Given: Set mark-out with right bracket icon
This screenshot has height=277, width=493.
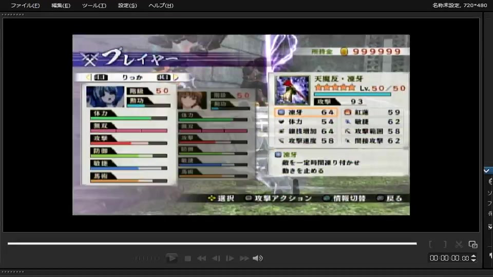Looking at the screenshot, I should (445, 244).
